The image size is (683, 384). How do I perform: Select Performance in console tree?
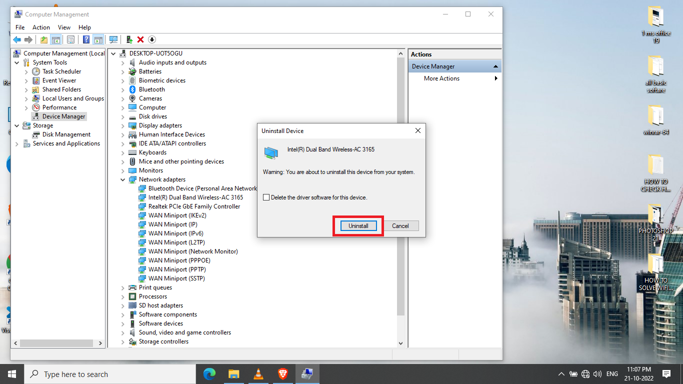[x=59, y=107]
